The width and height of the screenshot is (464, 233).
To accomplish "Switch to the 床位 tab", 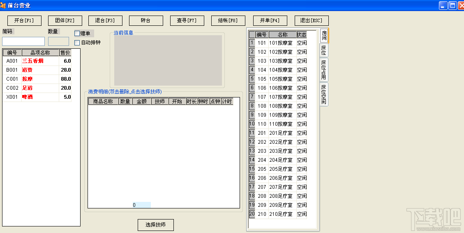I will click(x=324, y=50).
